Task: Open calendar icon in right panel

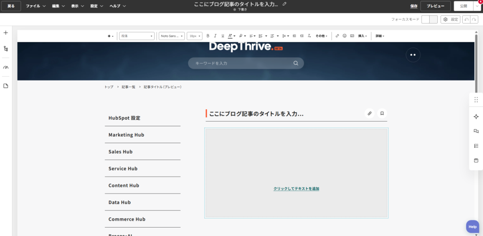Action: (476, 160)
